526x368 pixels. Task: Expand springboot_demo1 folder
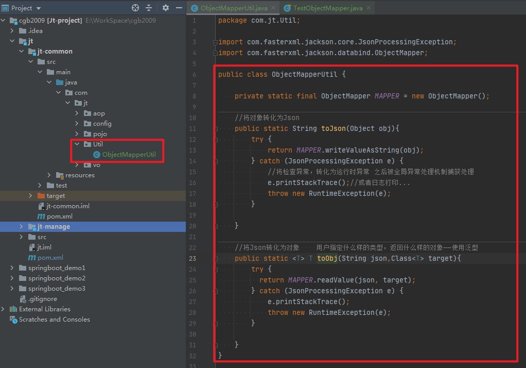(12, 268)
